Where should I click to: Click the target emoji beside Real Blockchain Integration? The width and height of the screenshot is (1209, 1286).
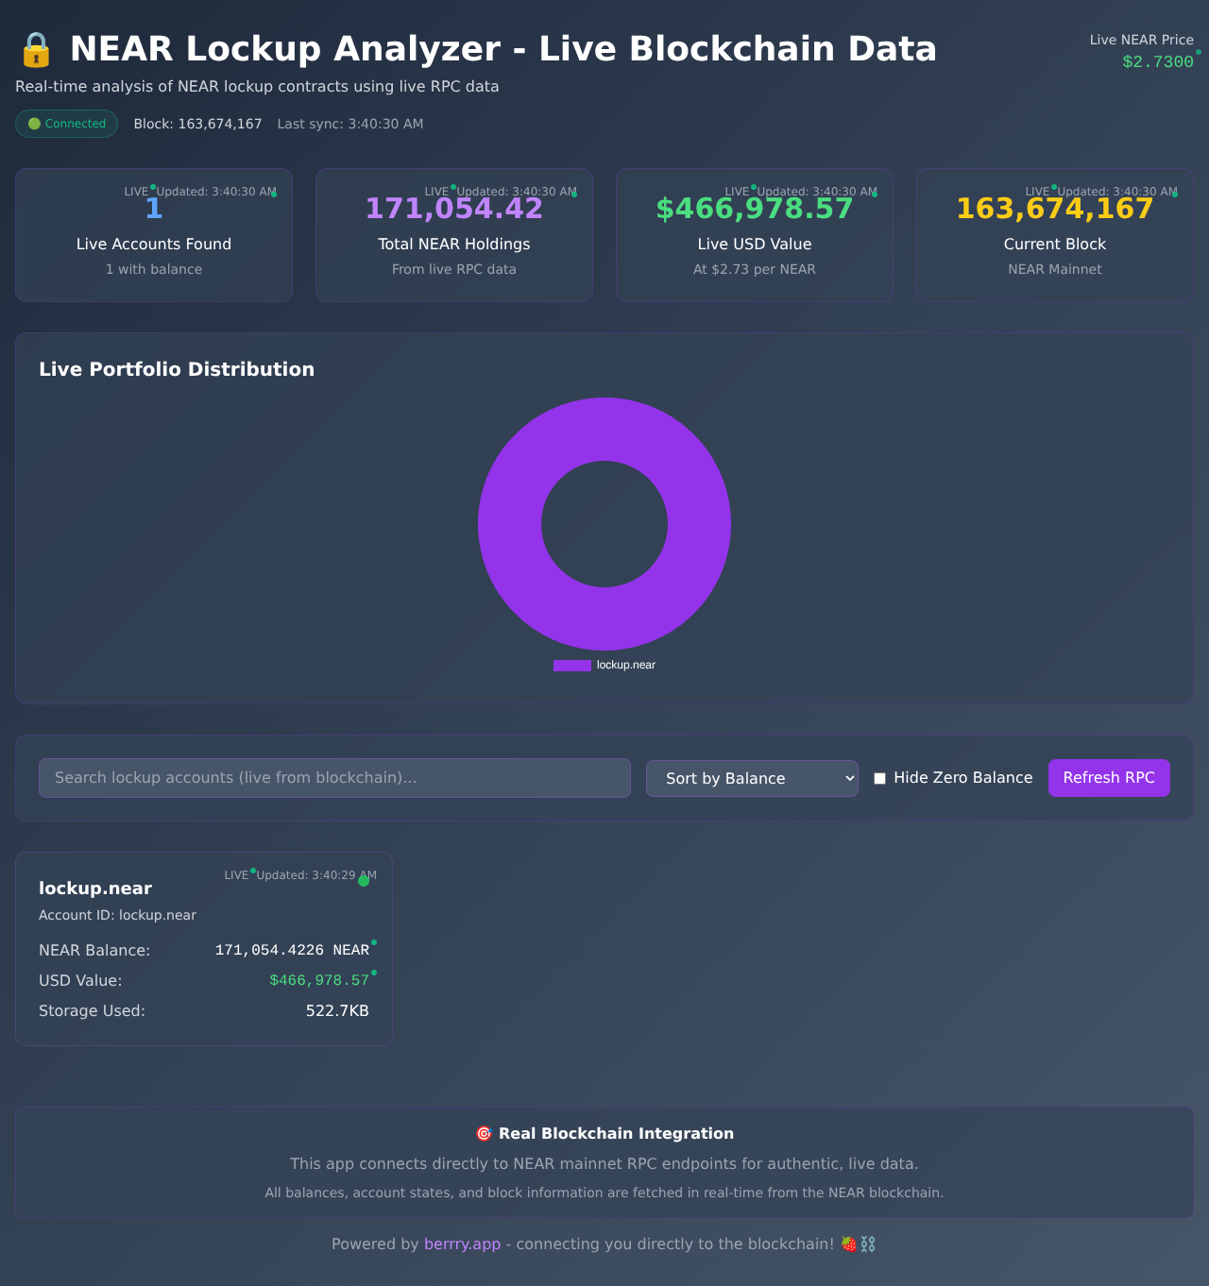[x=484, y=1133]
